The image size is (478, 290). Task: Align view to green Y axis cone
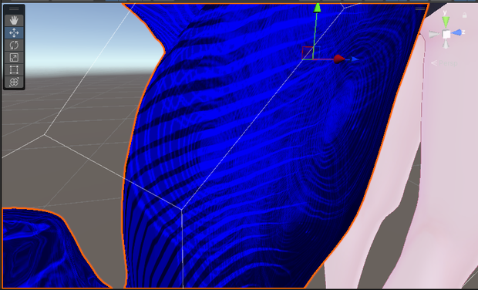pos(446,22)
